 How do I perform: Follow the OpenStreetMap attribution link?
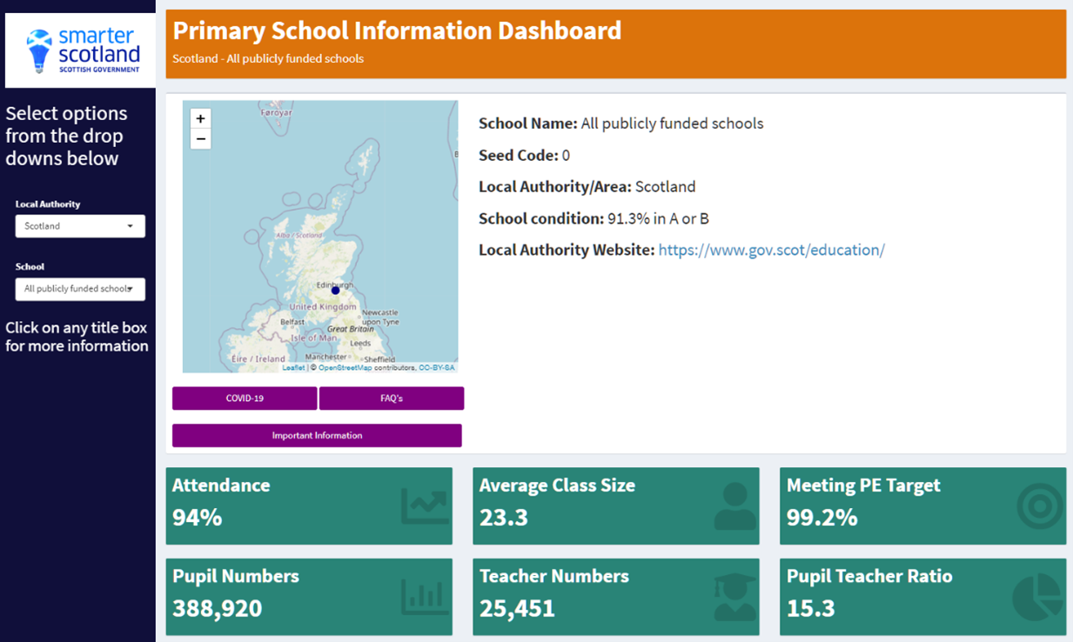(345, 368)
